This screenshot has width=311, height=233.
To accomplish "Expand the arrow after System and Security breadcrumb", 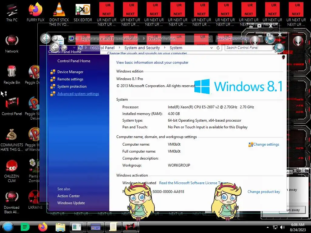I will click(165, 48).
